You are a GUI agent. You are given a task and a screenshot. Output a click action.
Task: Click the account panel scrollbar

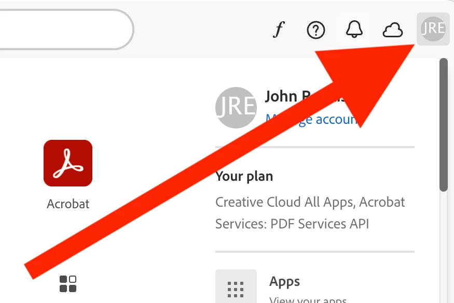(444, 125)
